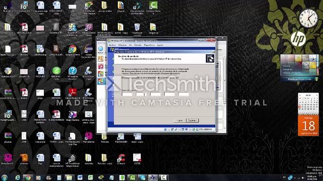The height and width of the screenshot is (181, 323).
Task: Select the Google Chrome desktop shortcut
Action: coord(73,51)
